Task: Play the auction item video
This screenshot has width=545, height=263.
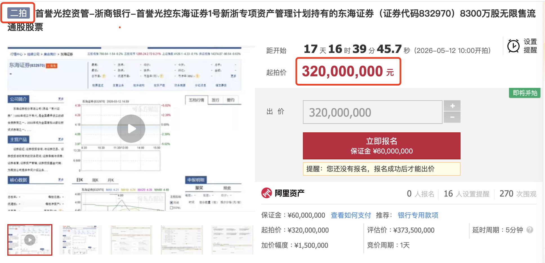Action: pyautogui.click(x=131, y=129)
